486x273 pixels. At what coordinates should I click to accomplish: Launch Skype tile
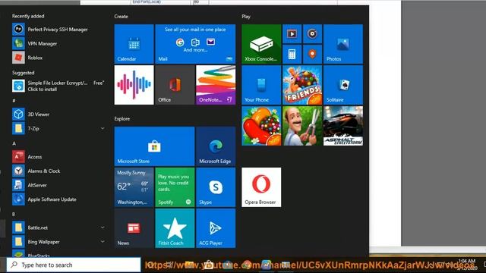tap(216, 187)
